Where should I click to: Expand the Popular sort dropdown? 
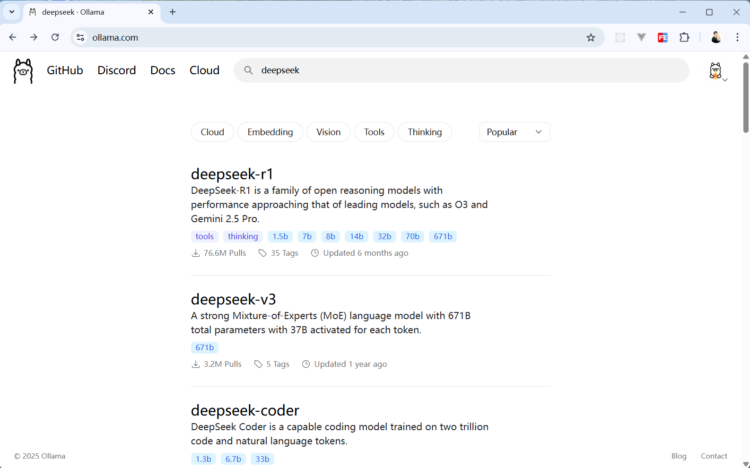tap(515, 132)
